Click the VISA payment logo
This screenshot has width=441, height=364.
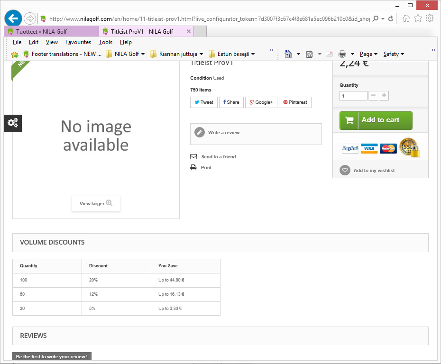click(x=369, y=148)
